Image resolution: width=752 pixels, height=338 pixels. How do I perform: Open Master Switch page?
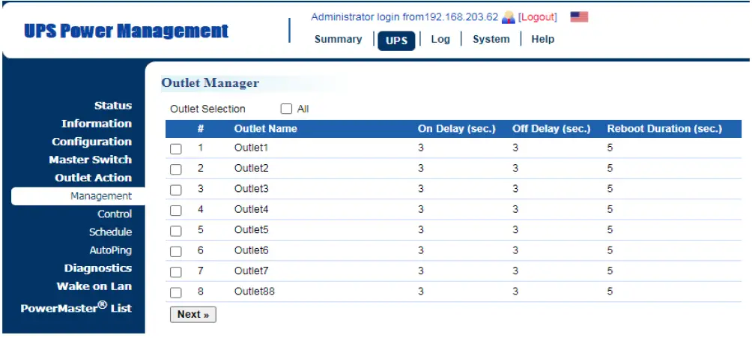(x=90, y=160)
